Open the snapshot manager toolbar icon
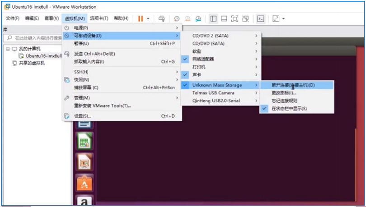366x207 pixels. 198,18
